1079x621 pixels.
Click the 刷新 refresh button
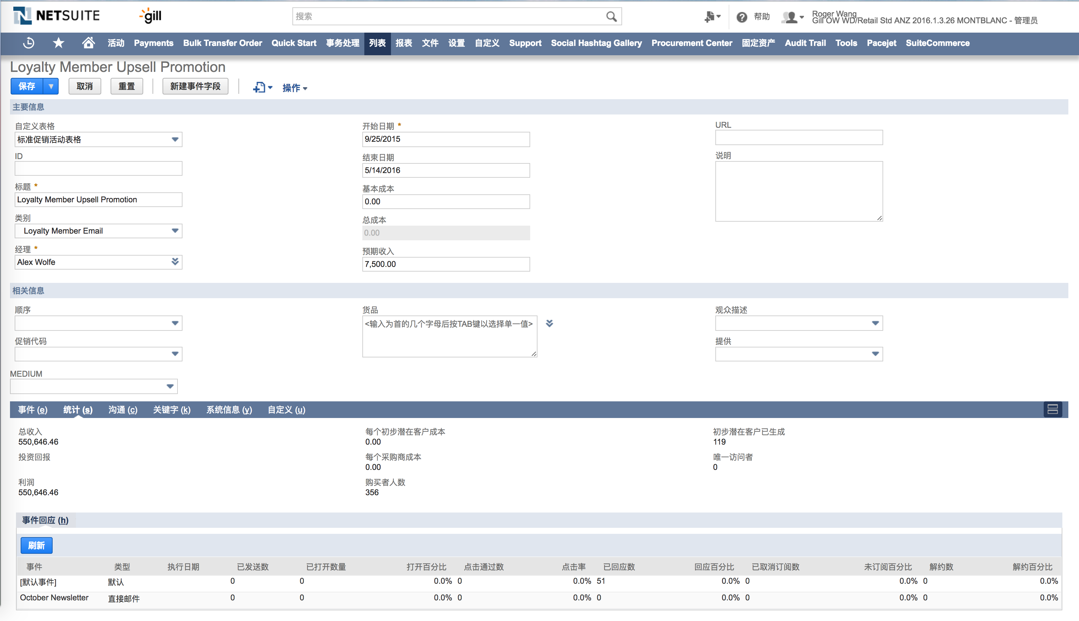click(x=37, y=545)
